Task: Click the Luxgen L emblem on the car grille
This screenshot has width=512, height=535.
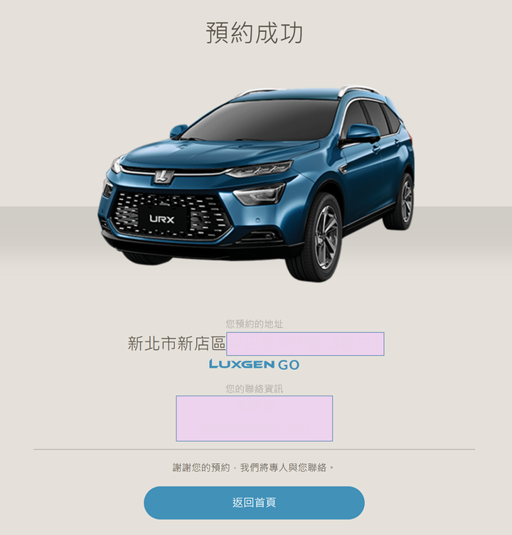Action: (164, 176)
